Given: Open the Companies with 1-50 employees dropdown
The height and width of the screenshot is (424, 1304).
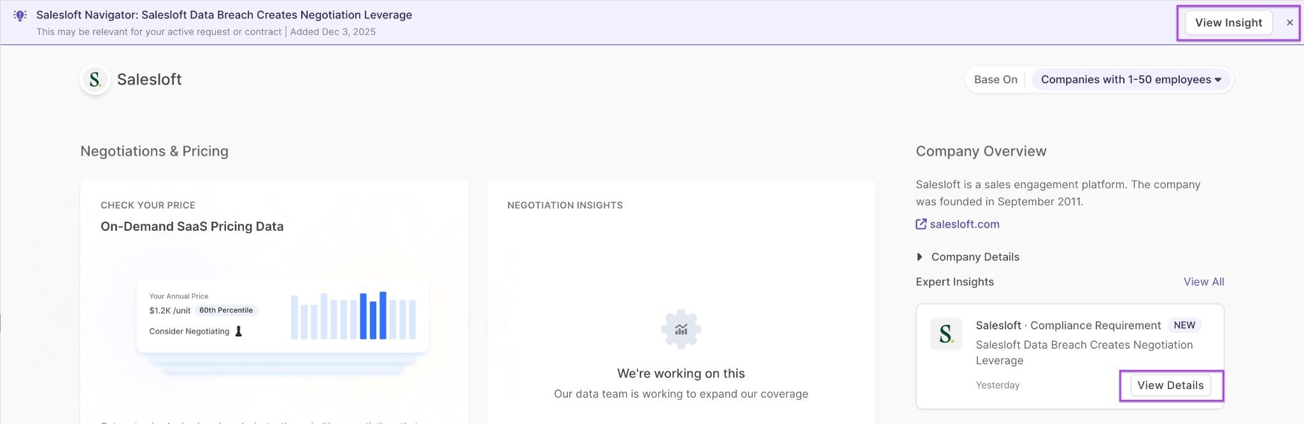Looking at the screenshot, I should [1130, 79].
